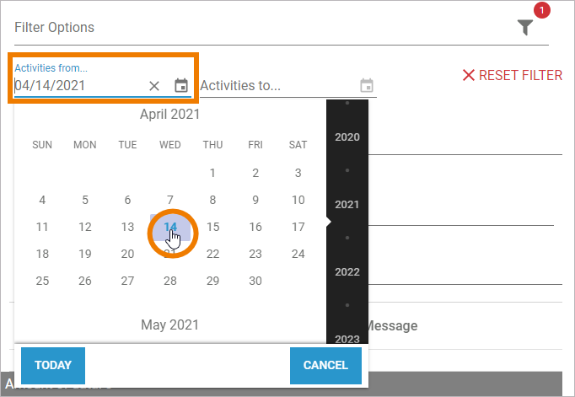Choose April 10 on the calendar
Viewport: 575px width, 397px height.
point(298,201)
